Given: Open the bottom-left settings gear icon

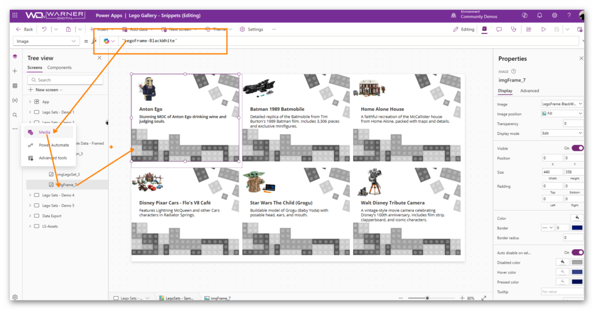Looking at the screenshot, I should tap(15, 297).
